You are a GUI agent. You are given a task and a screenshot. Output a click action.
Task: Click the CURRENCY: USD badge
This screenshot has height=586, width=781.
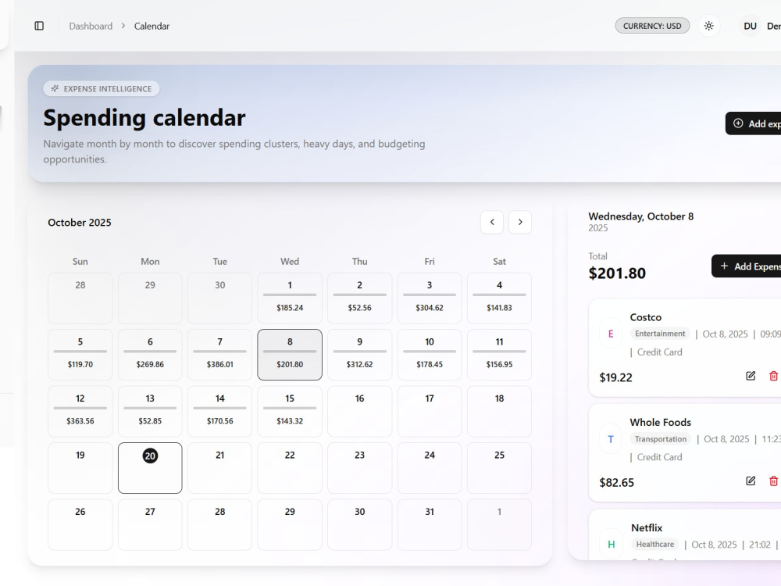(652, 26)
